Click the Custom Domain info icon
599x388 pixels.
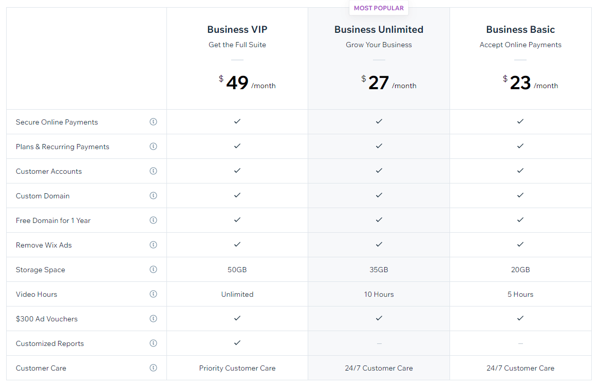[153, 196]
